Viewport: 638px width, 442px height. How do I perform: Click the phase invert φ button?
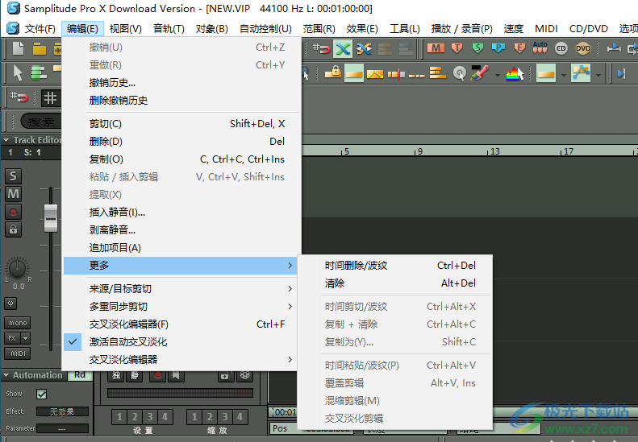click(x=10, y=304)
